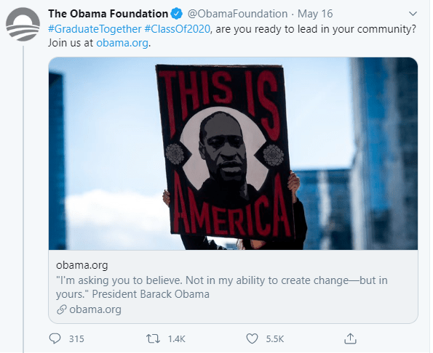Expand the tweet options chevron
The width and height of the screenshot is (433, 353).
pos(413,14)
